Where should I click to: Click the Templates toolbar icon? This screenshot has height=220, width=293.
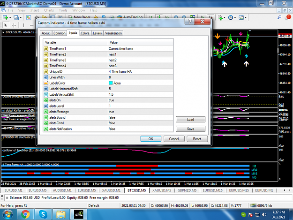241,17
